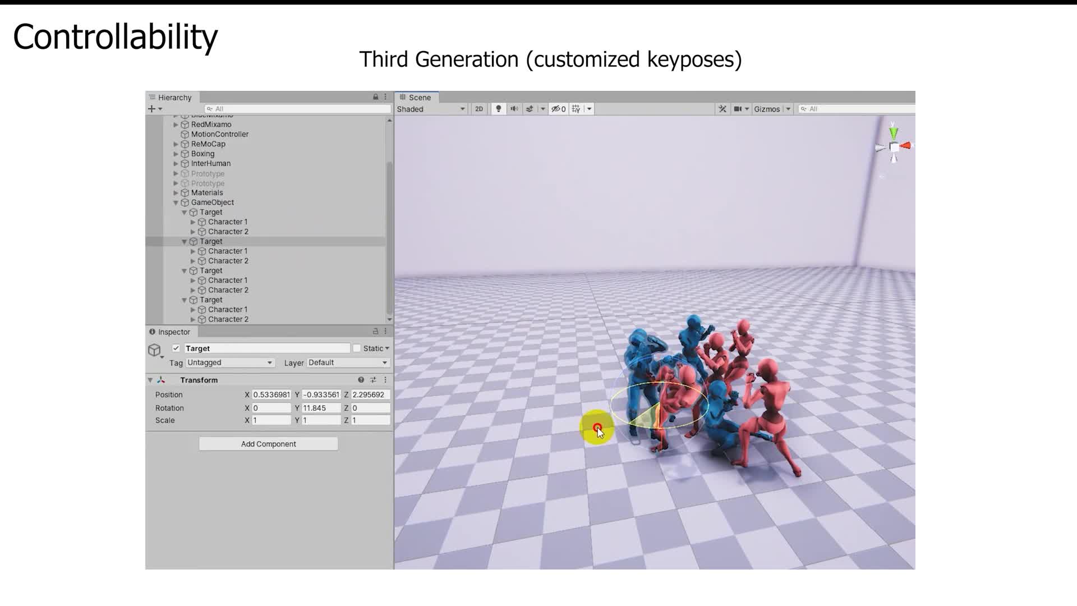This screenshot has height=606, width=1077.
Task: Click the Rotation Y input field
Action: click(x=321, y=408)
